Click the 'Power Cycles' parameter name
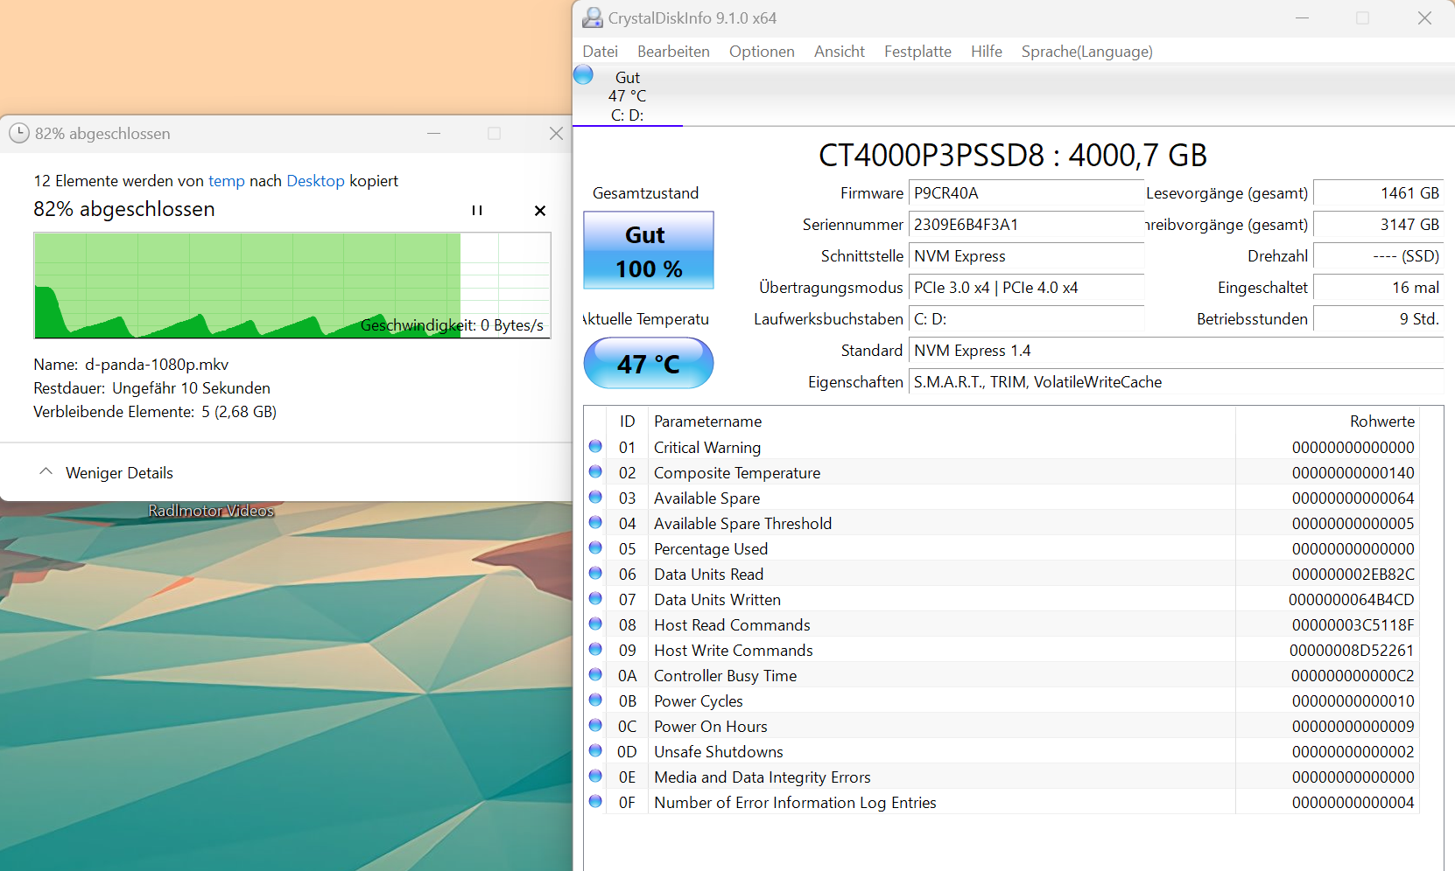This screenshot has width=1455, height=871. coord(699,701)
